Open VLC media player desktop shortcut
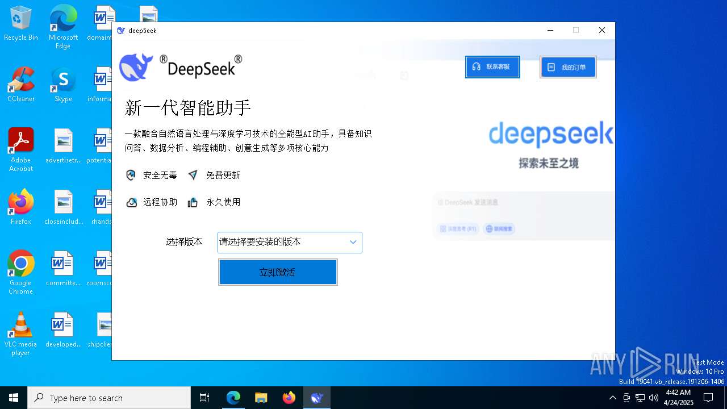This screenshot has height=409, width=727. click(21, 334)
